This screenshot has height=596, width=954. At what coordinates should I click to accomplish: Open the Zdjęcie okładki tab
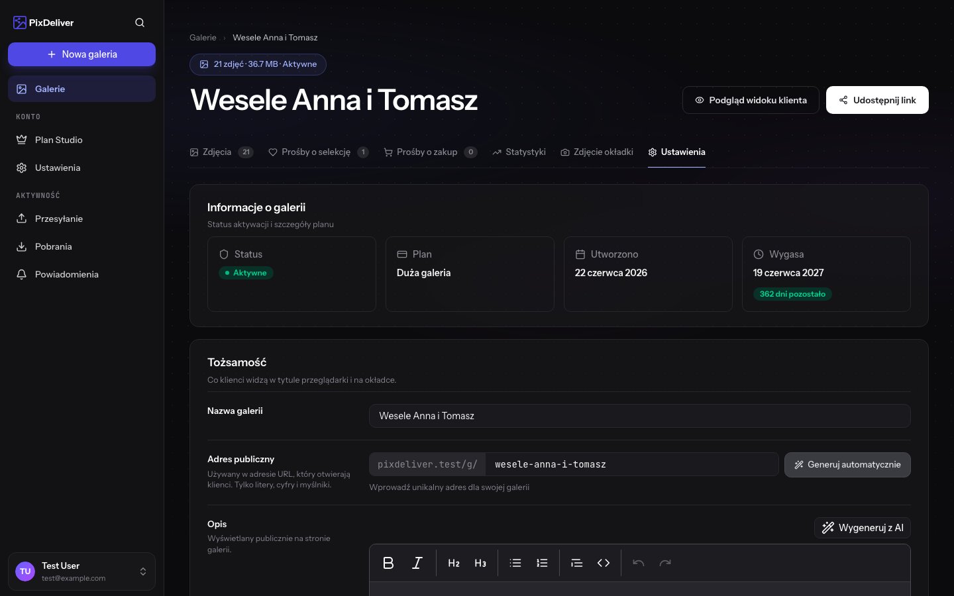(x=597, y=152)
